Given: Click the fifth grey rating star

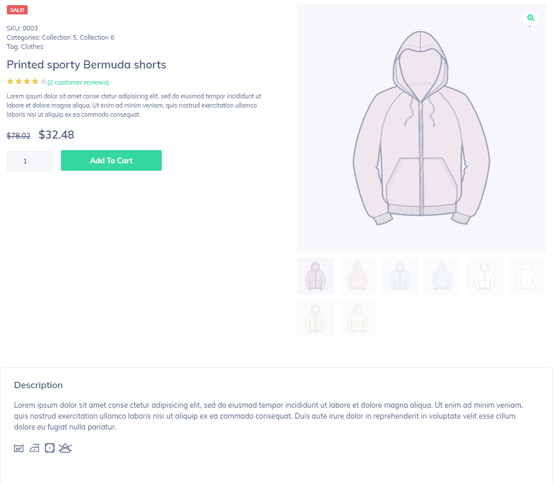Looking at the screenshot, I should 43,82.
